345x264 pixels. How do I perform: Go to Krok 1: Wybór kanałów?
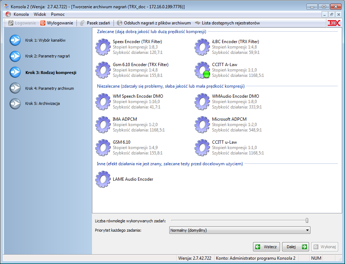45,40
